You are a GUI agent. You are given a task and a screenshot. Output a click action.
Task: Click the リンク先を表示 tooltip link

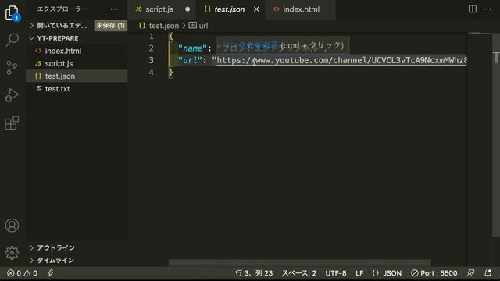(250, 45)
